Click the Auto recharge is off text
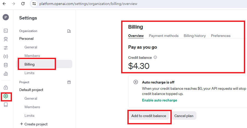 coord(158,82)
